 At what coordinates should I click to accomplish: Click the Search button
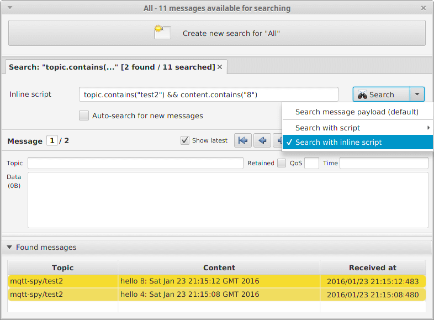point(382,95)
